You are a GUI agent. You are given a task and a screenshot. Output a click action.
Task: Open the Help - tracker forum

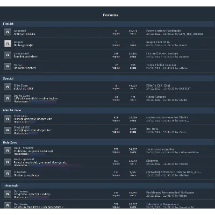click(24, 148)
